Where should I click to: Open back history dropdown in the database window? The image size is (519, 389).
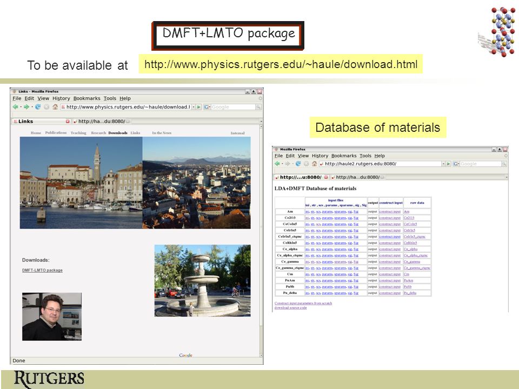(x=282, y=164)
